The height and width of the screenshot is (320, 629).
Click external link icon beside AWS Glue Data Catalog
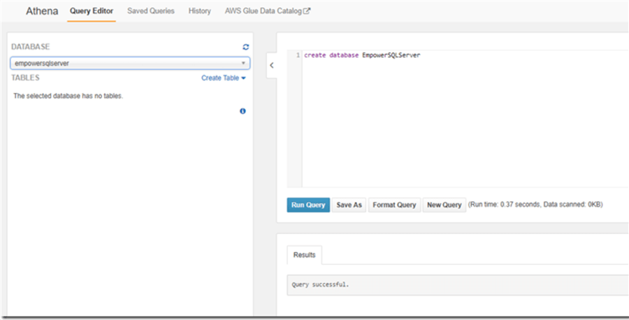[306, 11]
